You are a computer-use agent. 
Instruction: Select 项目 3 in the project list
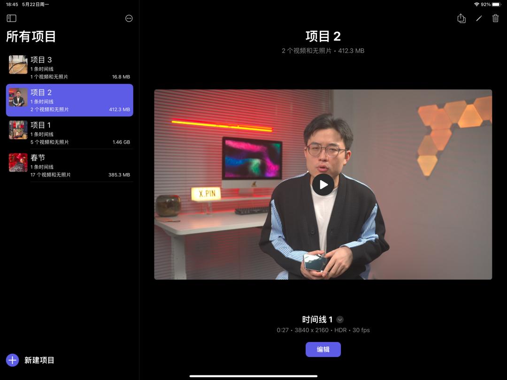pyautogui.click(x=69, y=68)
